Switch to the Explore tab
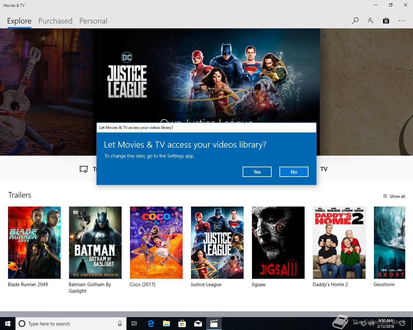Screen dimensions: 413x330 [19, 21]
